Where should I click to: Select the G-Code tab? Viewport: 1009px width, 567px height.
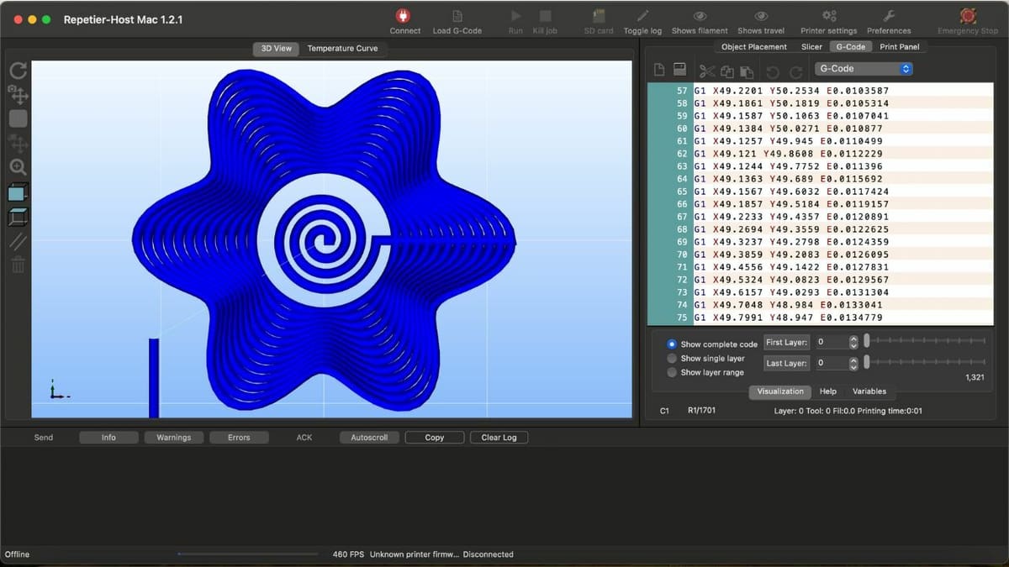851,47
